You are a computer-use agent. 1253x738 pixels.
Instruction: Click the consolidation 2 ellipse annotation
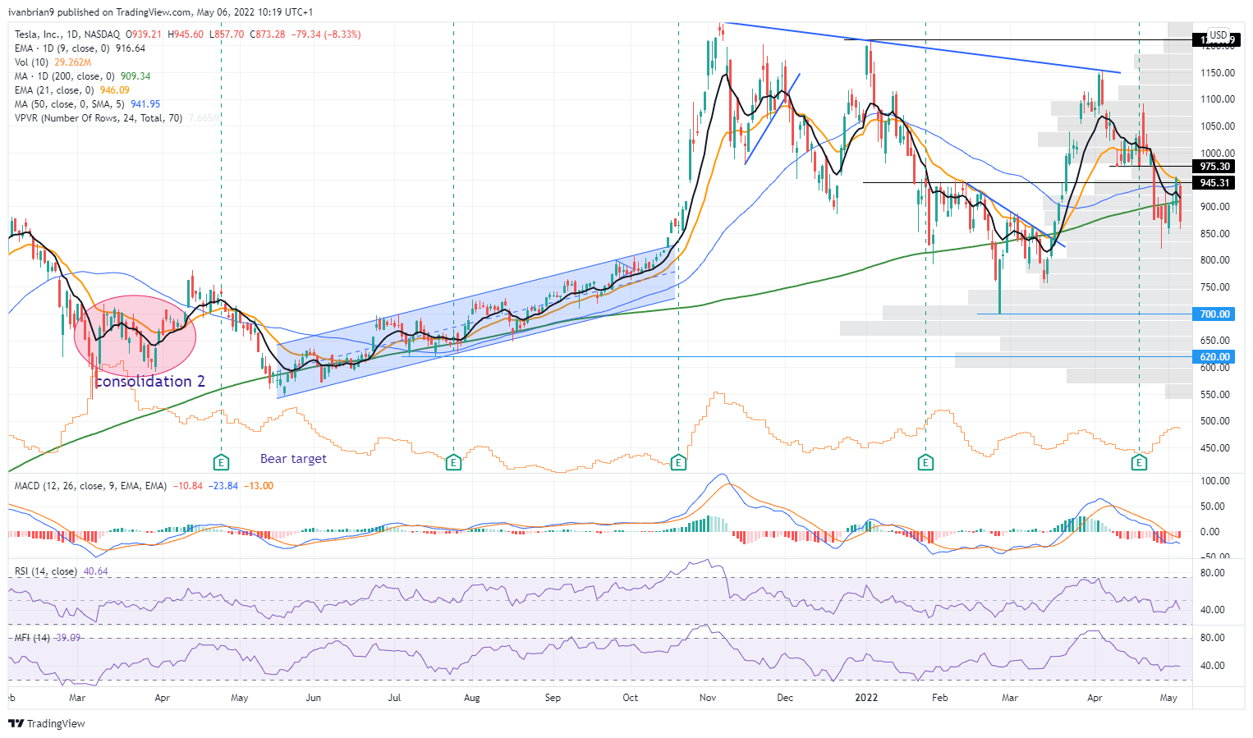point(135,335)
